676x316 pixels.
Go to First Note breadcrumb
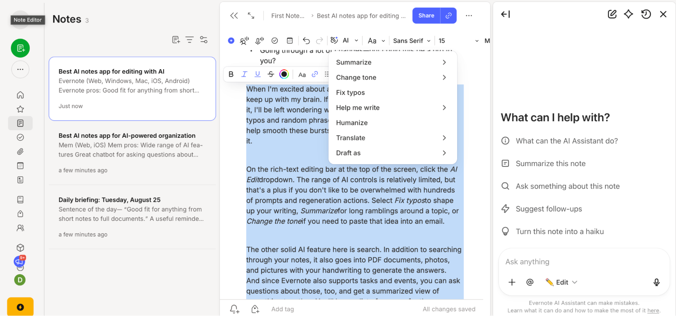[x=288, y=16]
